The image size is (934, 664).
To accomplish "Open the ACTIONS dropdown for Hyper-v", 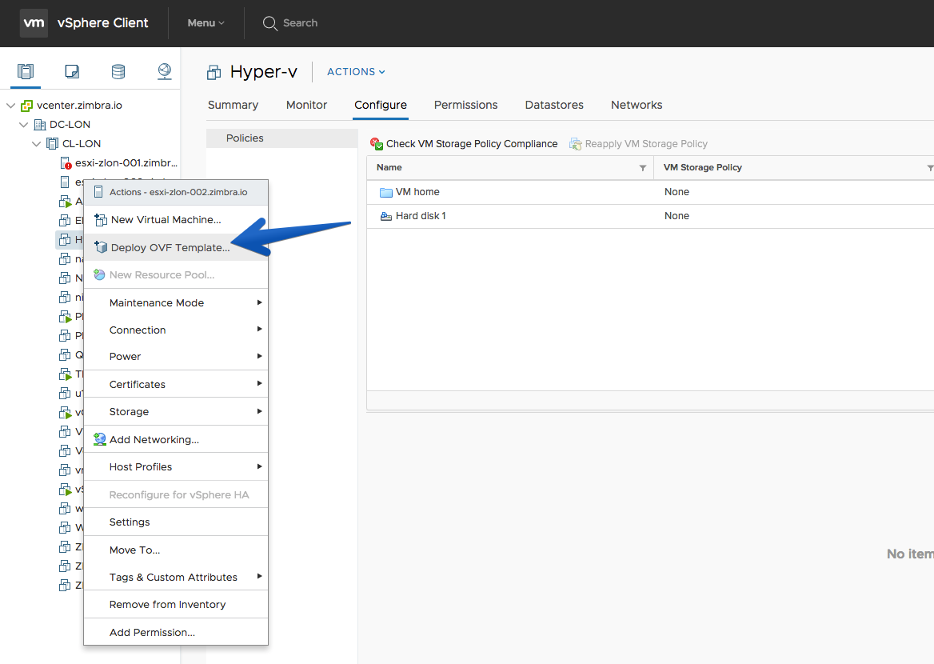I will point(356,71).
